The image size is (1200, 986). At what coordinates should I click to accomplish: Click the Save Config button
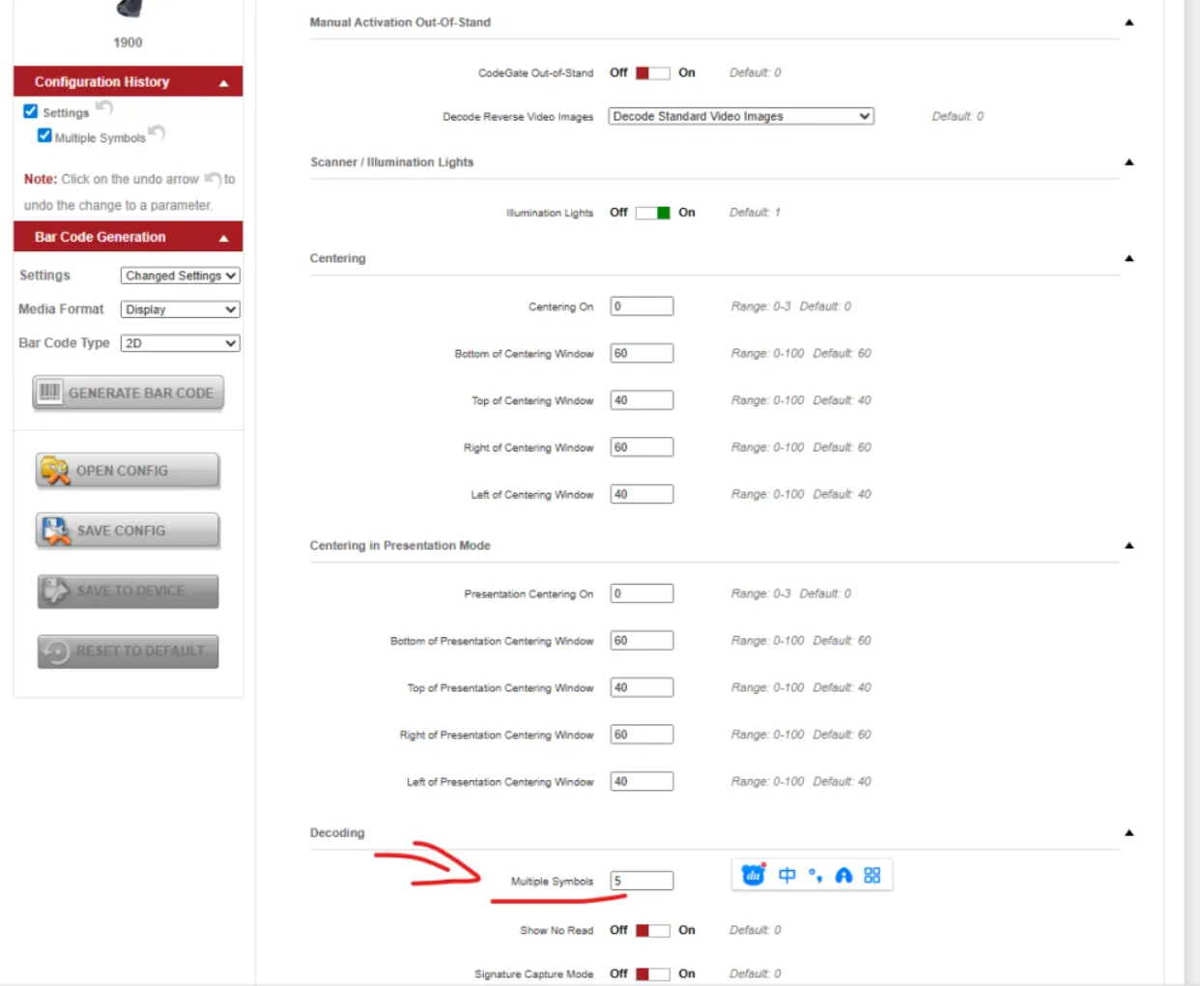(128, 531)
